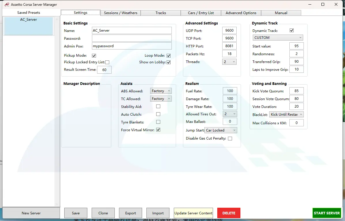Click the Saved Presets list scrollbar
Viewport: 345px width, 221px height.
click(56, 112)
